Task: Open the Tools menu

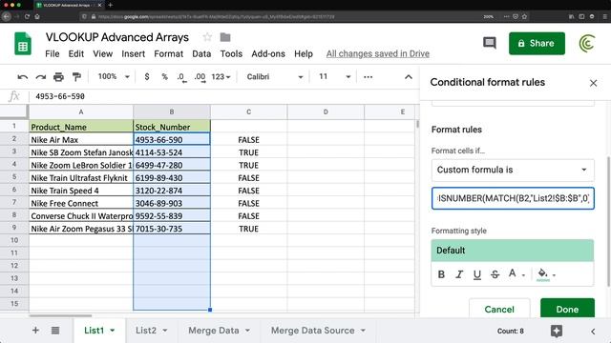Action: pos(231,53)
